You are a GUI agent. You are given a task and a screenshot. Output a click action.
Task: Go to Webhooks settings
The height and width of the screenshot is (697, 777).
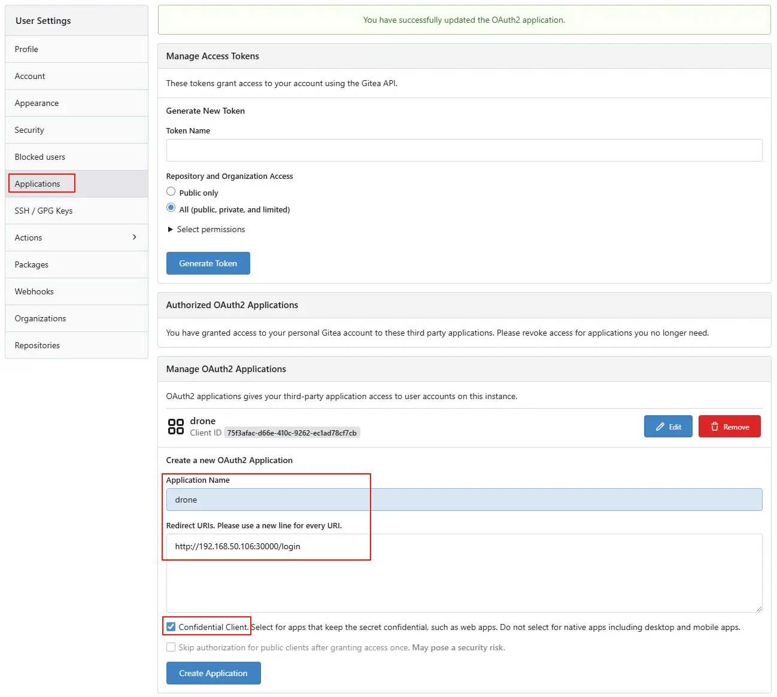tap(77, 291)
